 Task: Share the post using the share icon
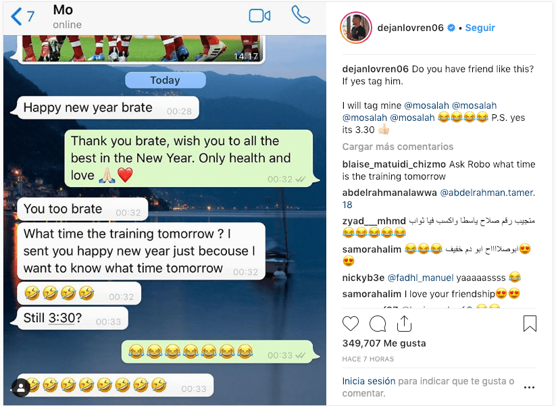pyautogui.click(x=404, y=324)
